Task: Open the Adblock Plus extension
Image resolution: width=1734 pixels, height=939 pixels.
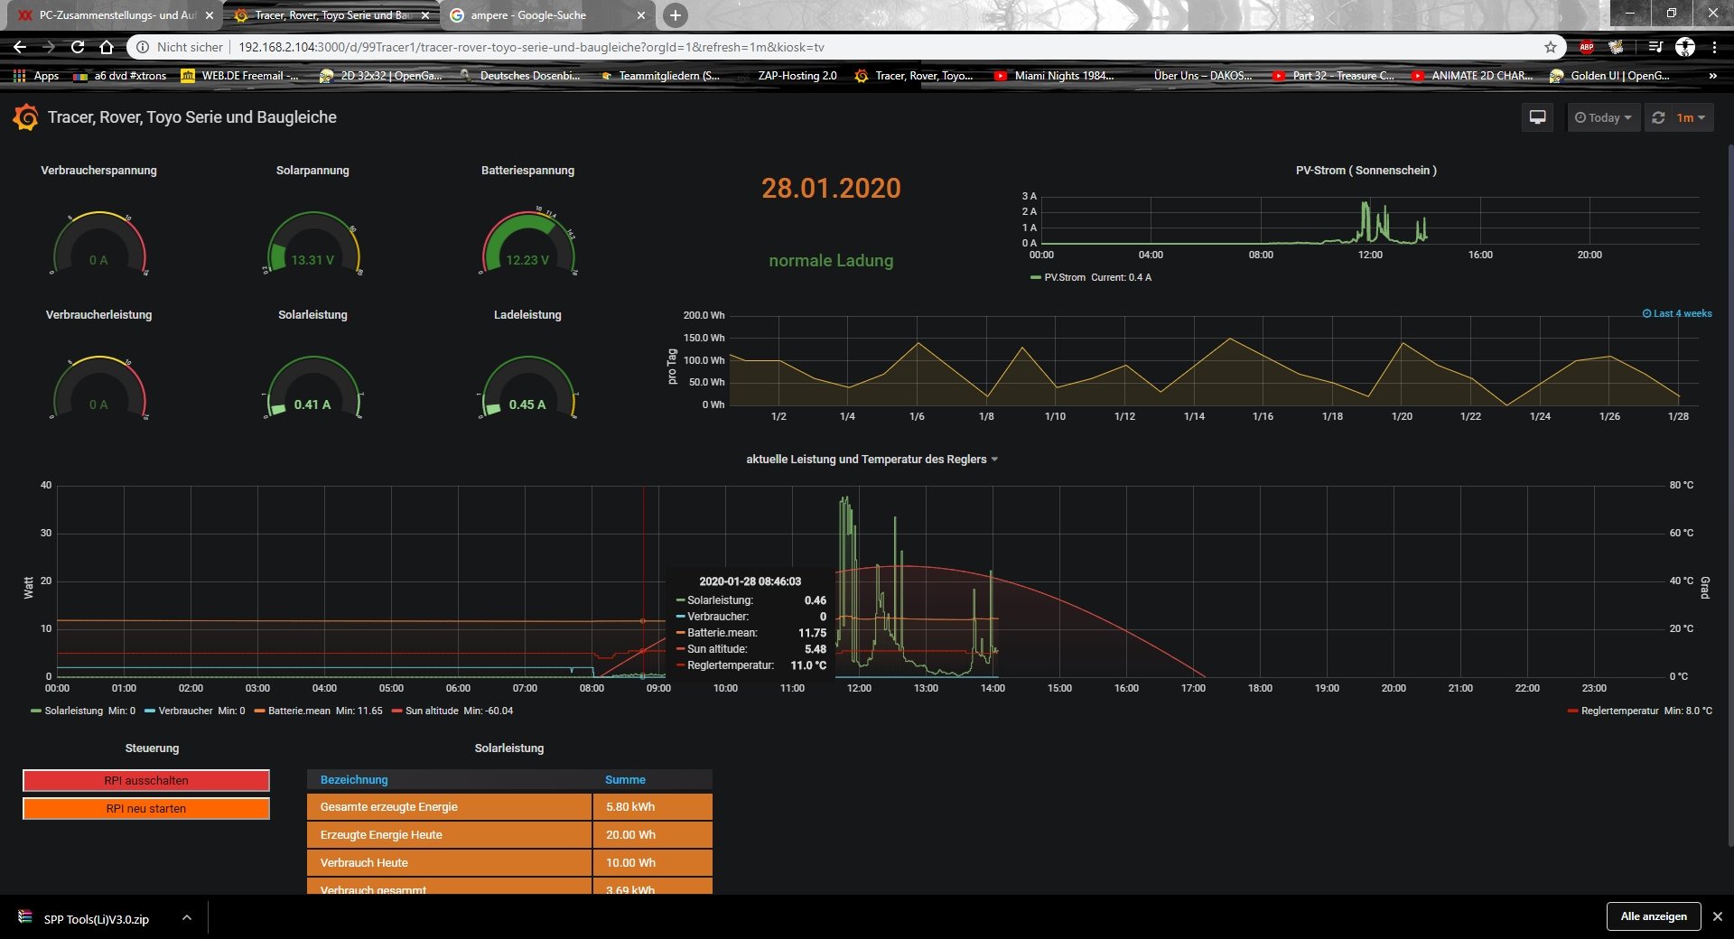Action: [x=1586, y=47]
